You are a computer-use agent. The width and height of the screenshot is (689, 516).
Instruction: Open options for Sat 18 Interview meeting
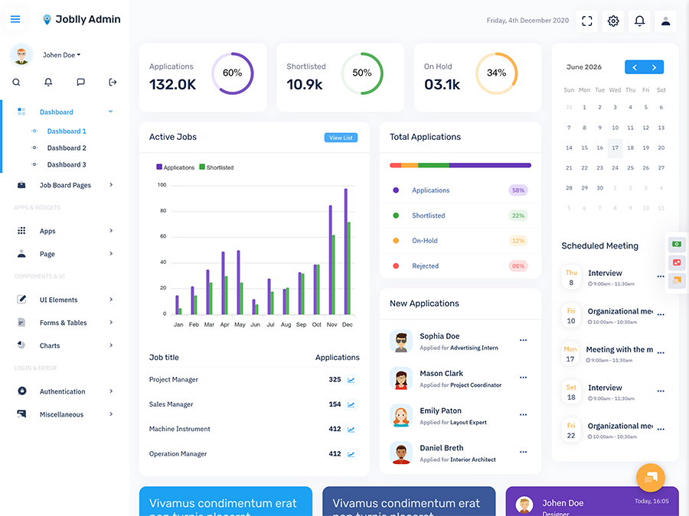click(661, 391)
